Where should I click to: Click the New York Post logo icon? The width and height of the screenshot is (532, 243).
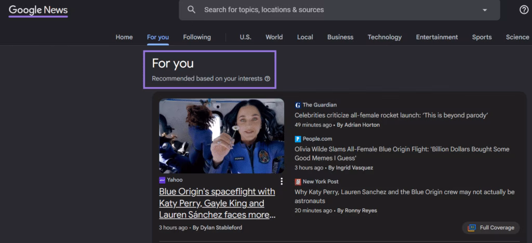pyautogui.click(x=298, y=182)
